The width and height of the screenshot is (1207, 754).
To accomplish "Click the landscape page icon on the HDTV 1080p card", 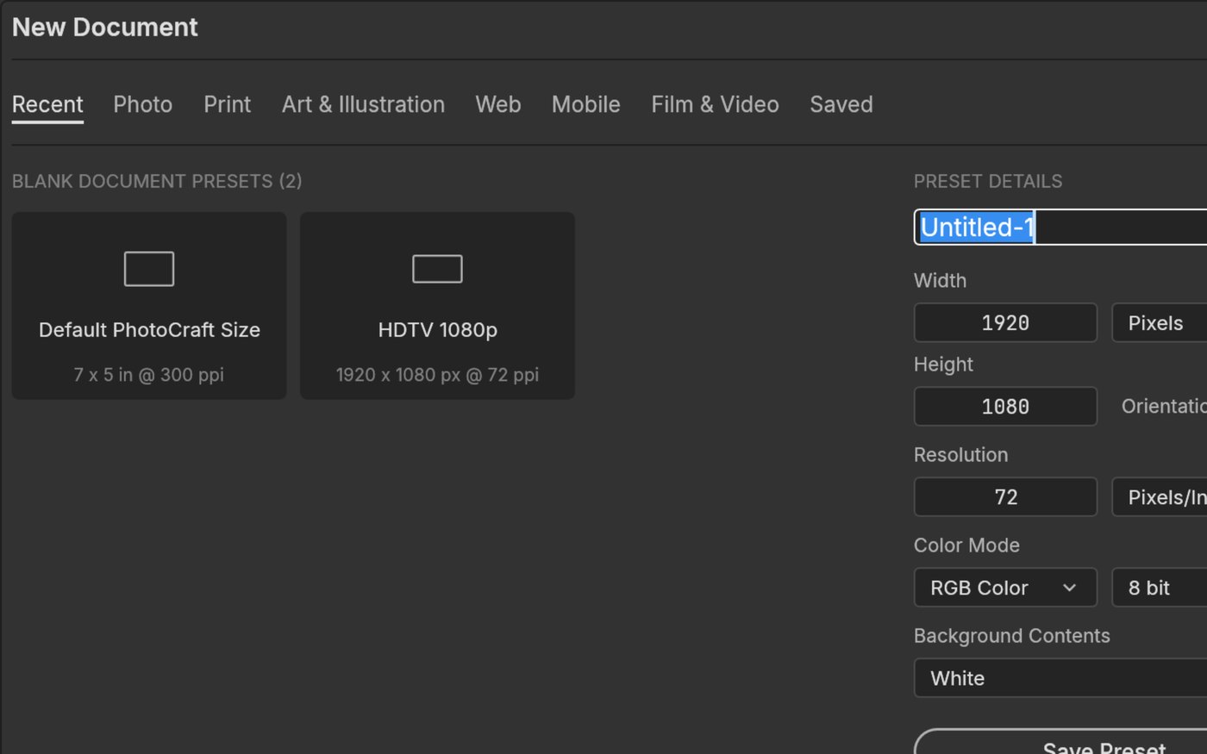I will 437,269.
